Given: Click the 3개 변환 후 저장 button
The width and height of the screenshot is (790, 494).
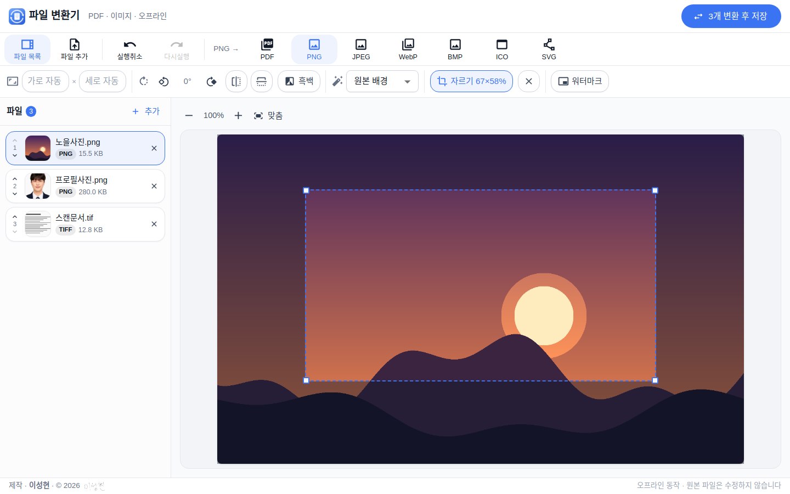Looking at the screenshot, I should 731,16.
